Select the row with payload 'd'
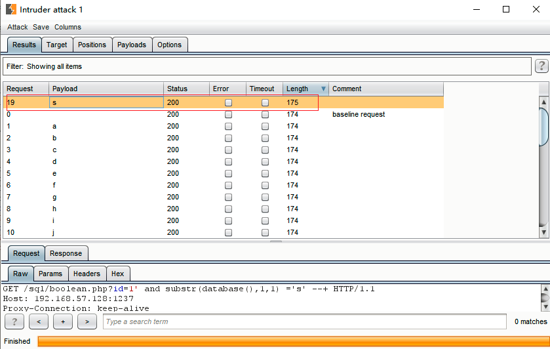The width and height of the screenshot is (550, 349). pos(224,161)
